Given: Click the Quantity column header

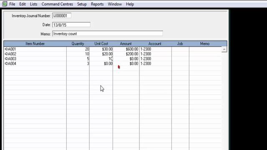Looking at the screenshot, I should pos(78,44).
